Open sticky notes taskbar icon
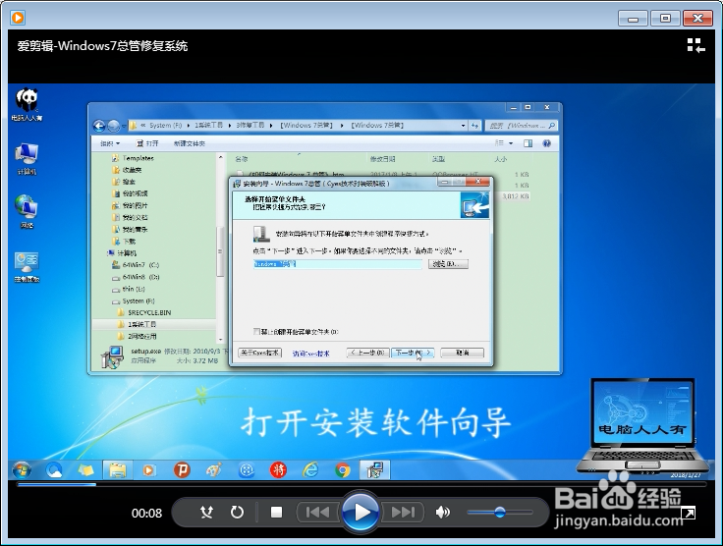Screen dimensions: 723x546 [85, 470]
